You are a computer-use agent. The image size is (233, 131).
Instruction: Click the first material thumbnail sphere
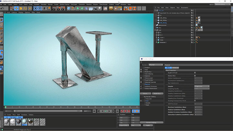(x=6, y=122)
